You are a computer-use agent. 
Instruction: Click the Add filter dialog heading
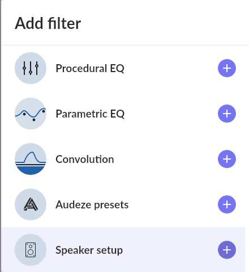tap(48, 23)
